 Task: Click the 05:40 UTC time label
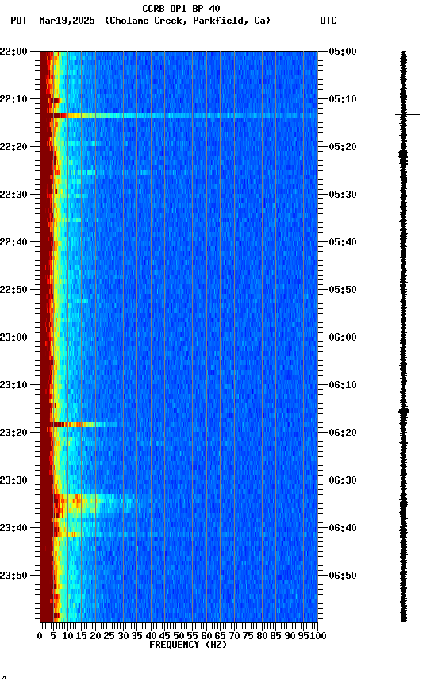343,242
